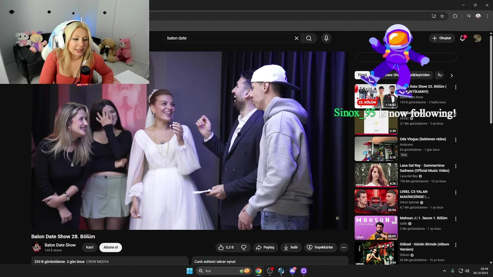Open options for Lana Del Rey Summertime Sadness
Image resolution: width=493 pixels, height=277 pixels.
coord(456,166)
